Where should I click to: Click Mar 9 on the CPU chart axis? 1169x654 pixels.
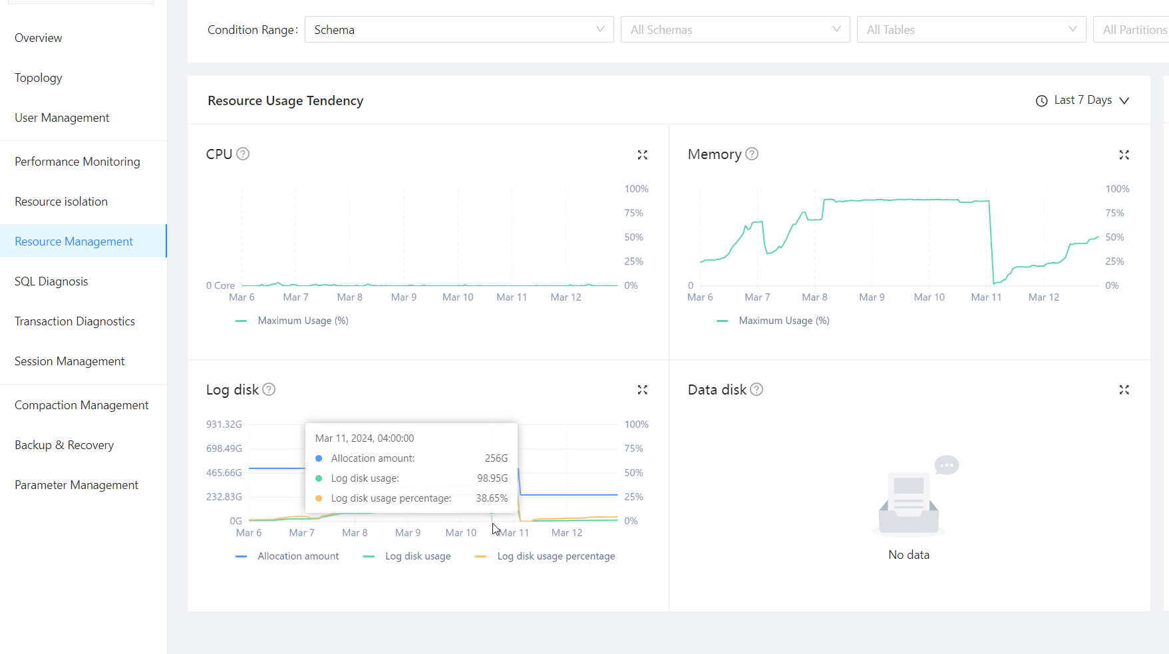pos(404,297)
